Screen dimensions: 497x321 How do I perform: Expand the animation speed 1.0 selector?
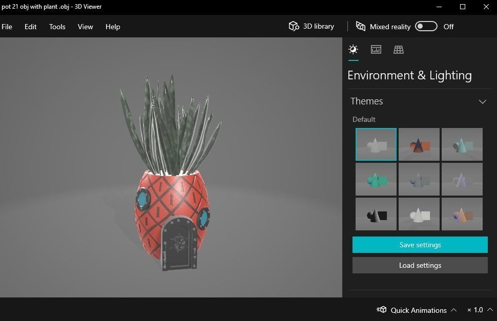tap(480, 310)
